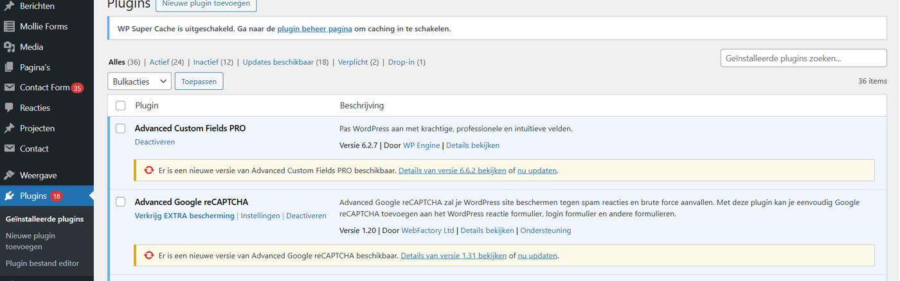Screen dimensions: 900x281
Task: Click the 36 items count text
Action: [872, 81]
